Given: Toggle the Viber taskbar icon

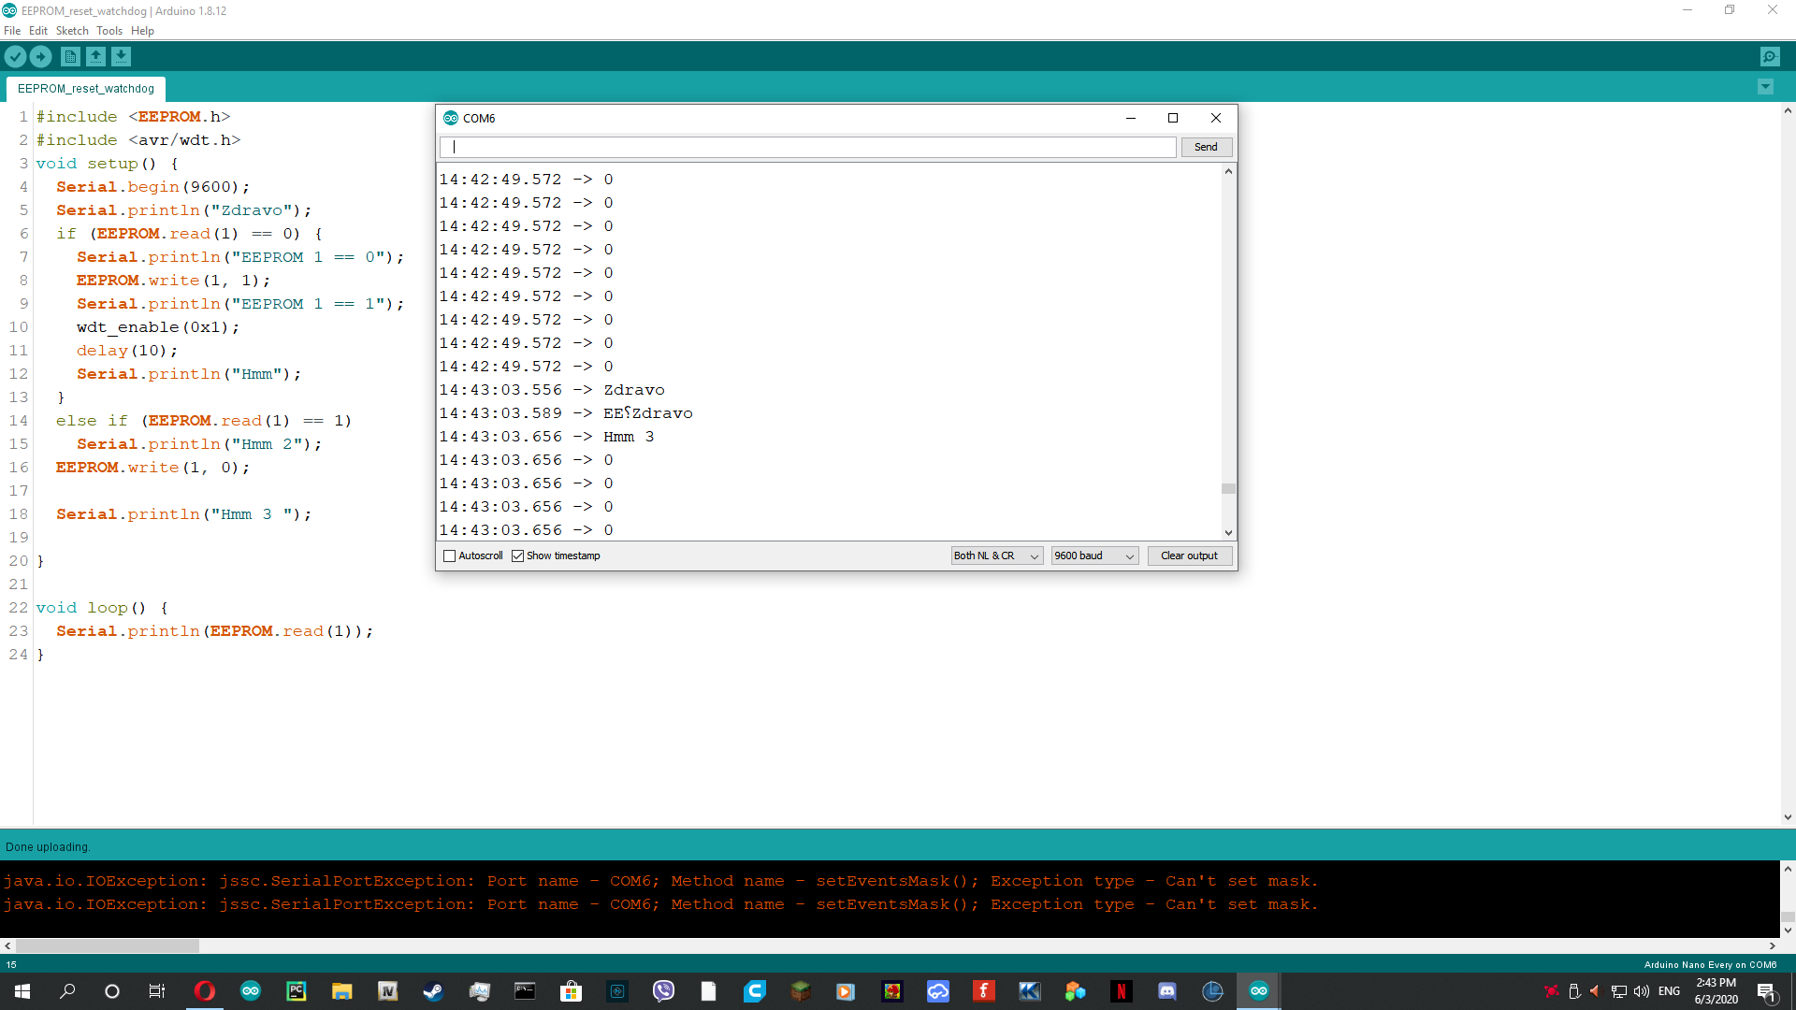Looking at the screenshot, I should pyautogui.click(x=663, y=990).
